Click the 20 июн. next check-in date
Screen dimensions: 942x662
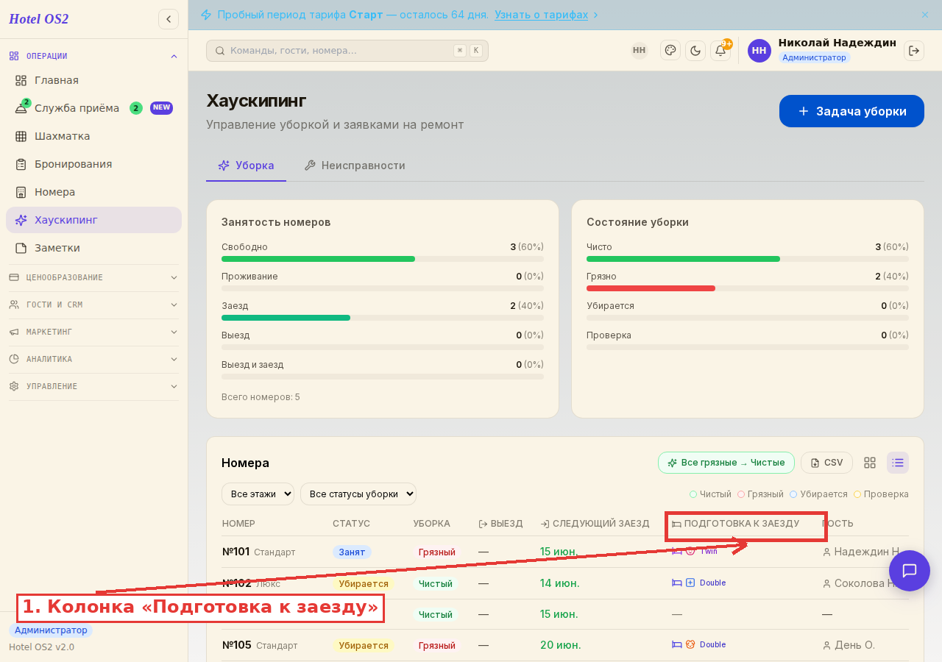click(x=561, y=645)
